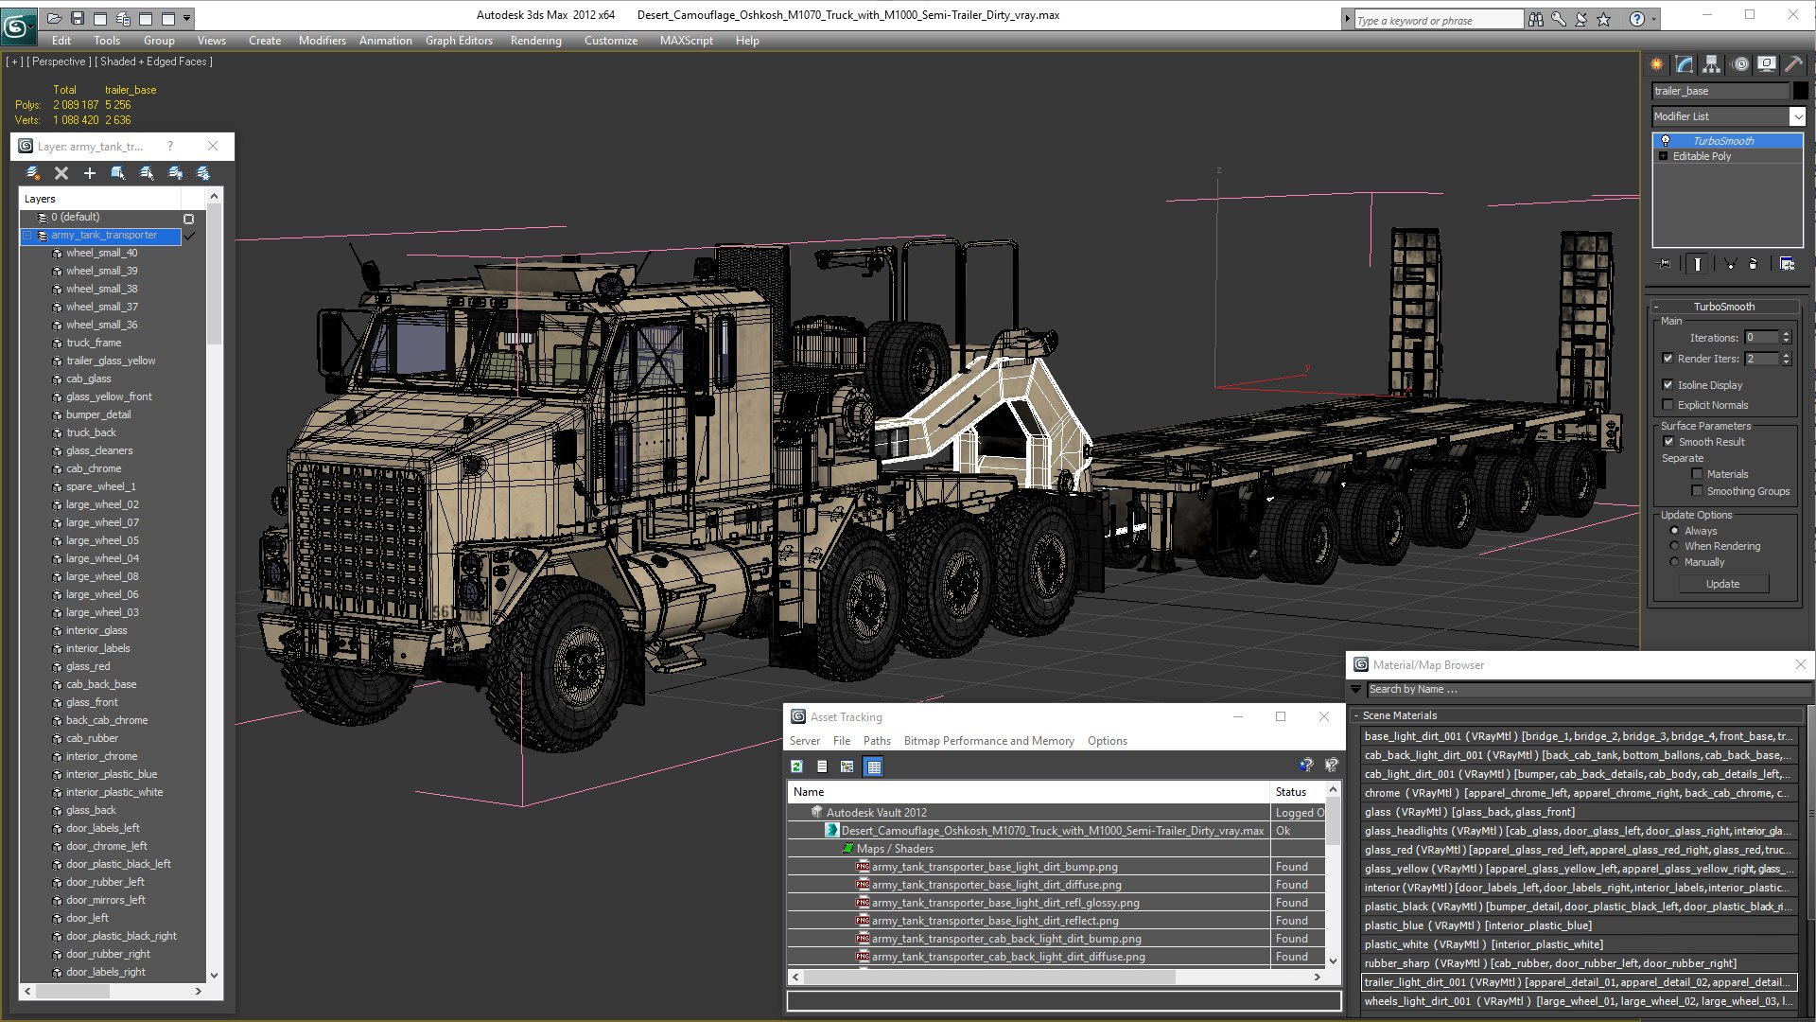
Task: Click Asset Tracking table view icon
Action: (x=874, y=766)
